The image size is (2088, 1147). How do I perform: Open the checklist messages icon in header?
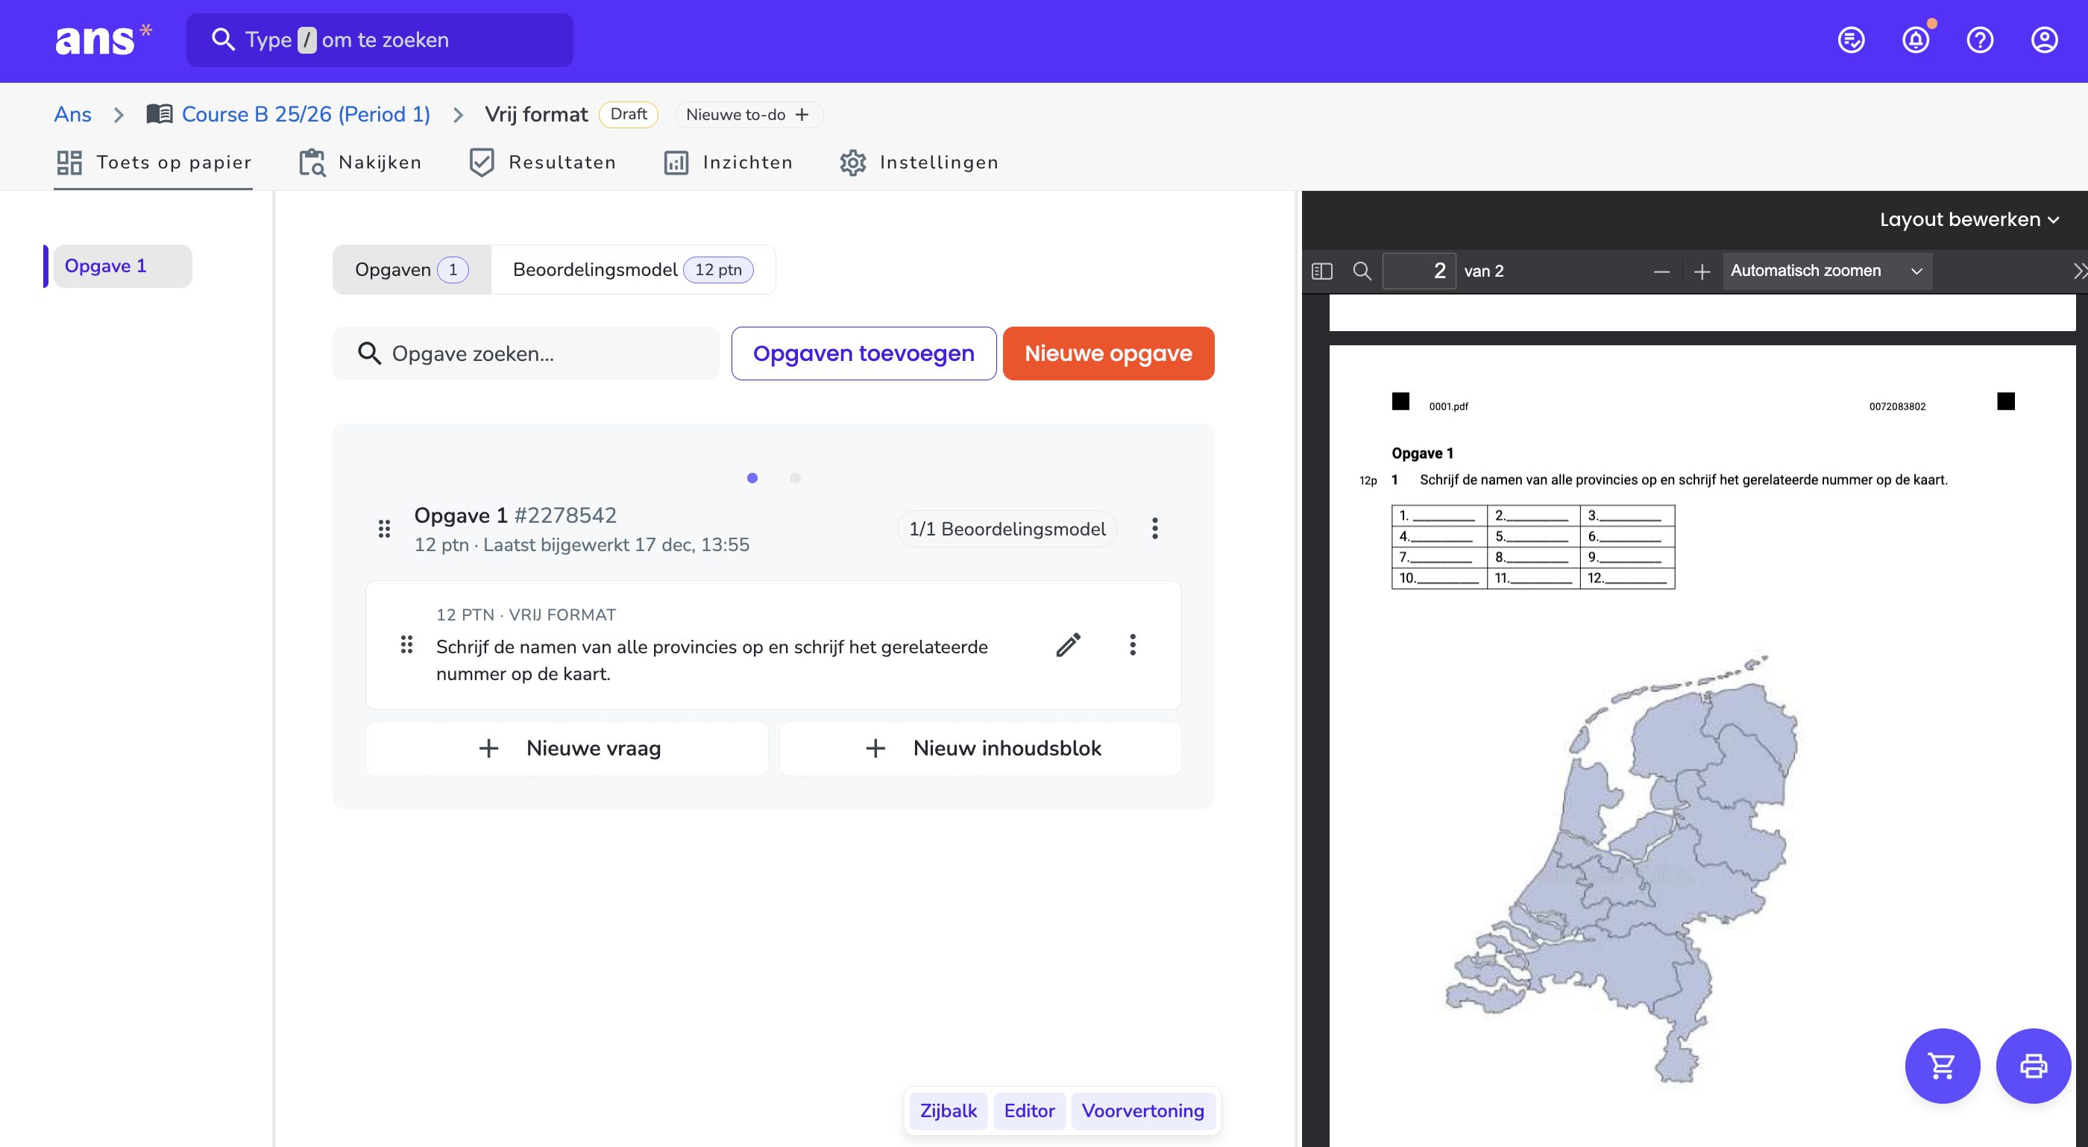(1851, 40)
